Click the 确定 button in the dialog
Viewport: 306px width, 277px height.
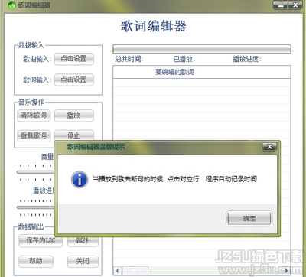[249, 218]
